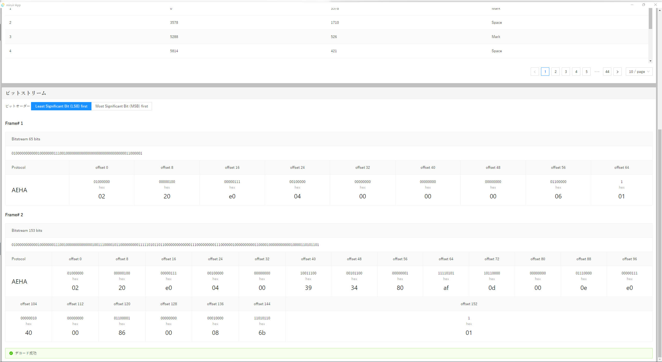Select Least Significant Bit (LSB) first

click(x=61, y=106)
